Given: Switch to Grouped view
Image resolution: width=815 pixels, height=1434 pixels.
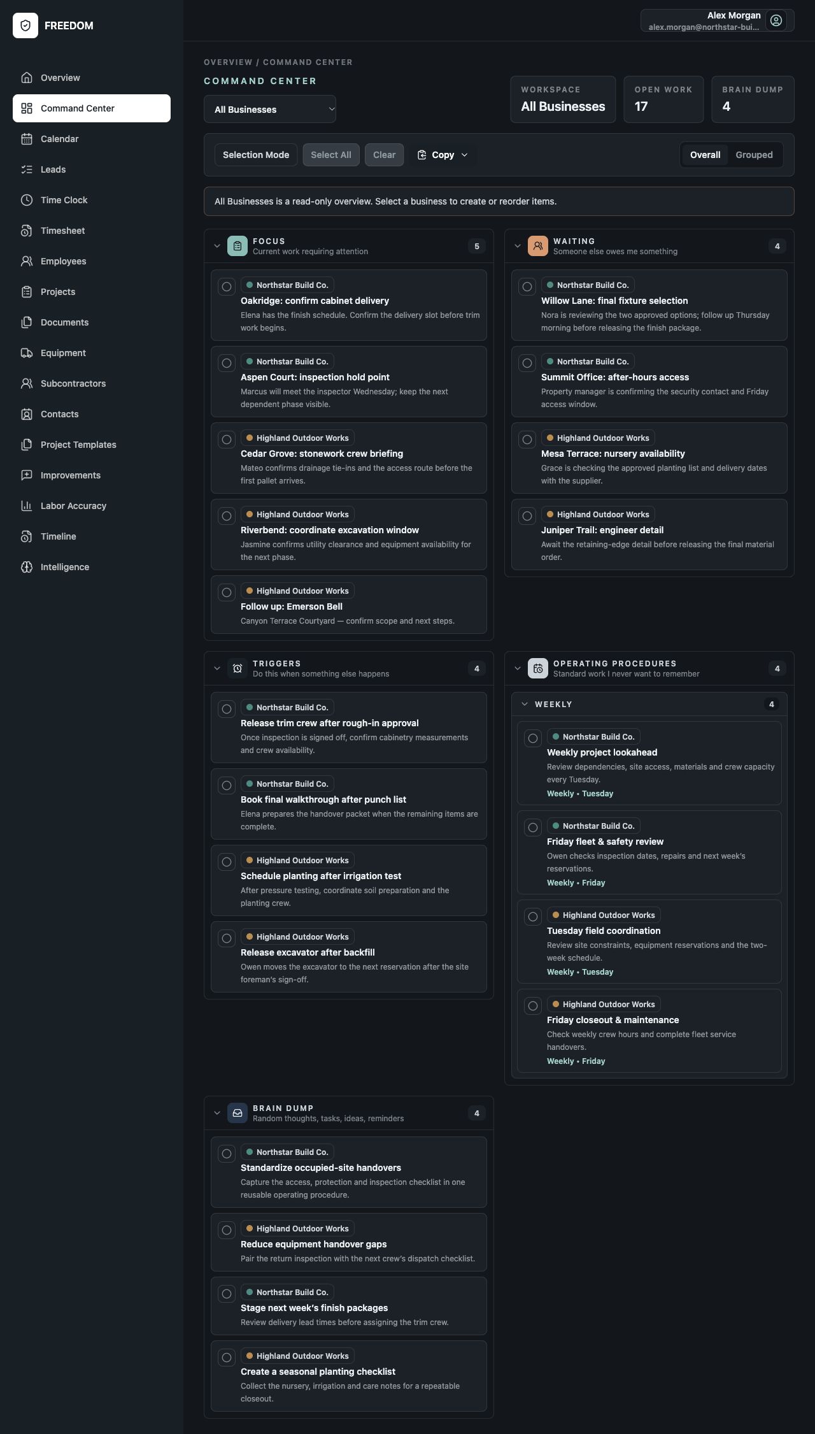Looking at the screenshot, I should click(754, 155).
